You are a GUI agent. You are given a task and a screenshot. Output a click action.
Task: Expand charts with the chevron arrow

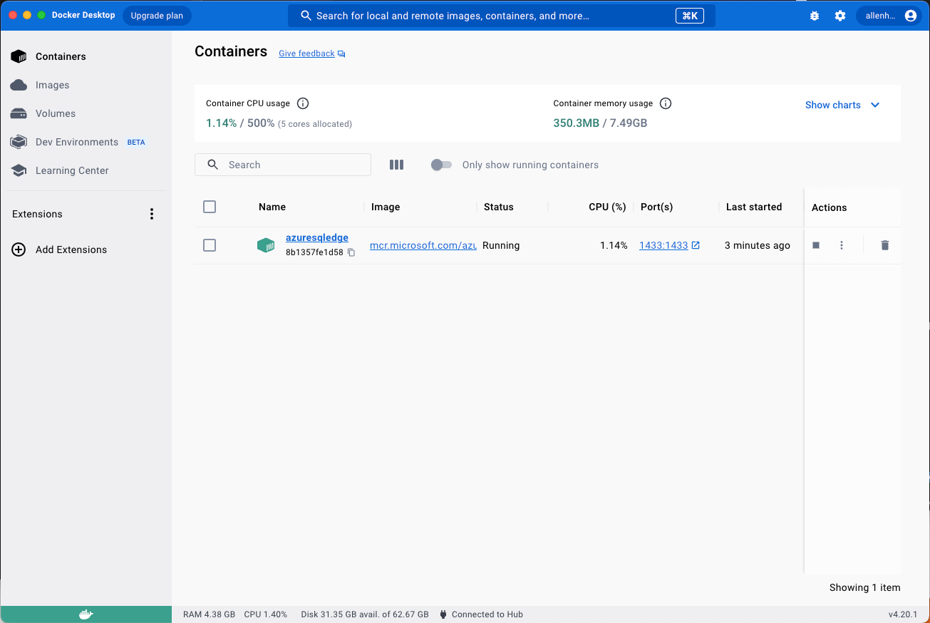pos(875,105)
